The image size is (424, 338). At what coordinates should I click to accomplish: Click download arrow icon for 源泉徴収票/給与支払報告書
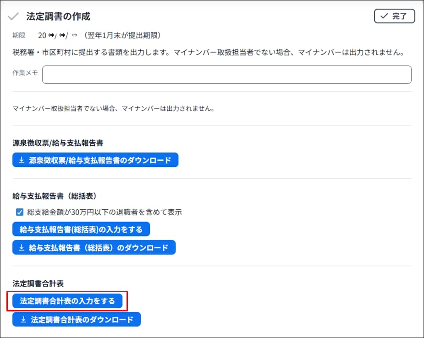(x=21, y=160)
